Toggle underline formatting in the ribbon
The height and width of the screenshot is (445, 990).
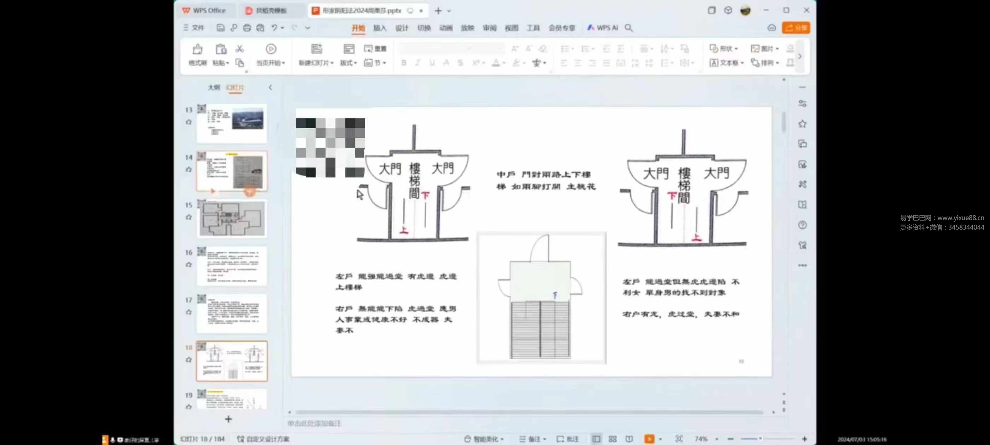pyautogui.click(x=432, y=63)
